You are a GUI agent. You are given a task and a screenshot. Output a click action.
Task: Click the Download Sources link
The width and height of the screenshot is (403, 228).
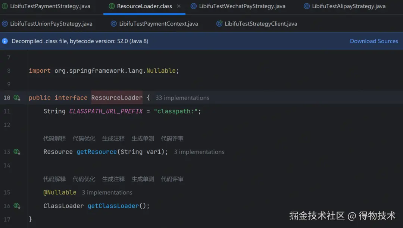[x=374, y=41]
